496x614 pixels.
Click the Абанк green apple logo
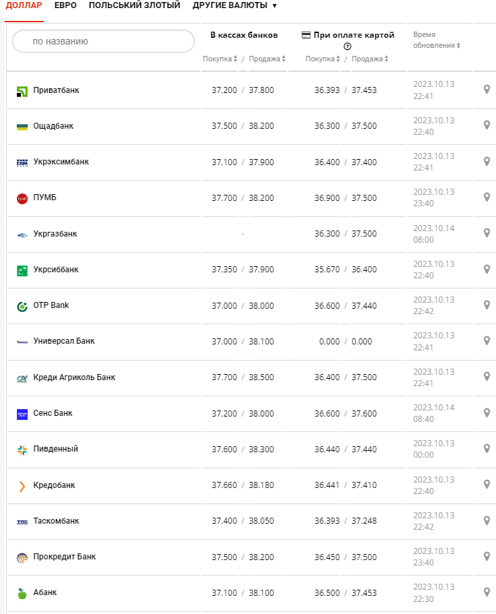tap(22, 593)
